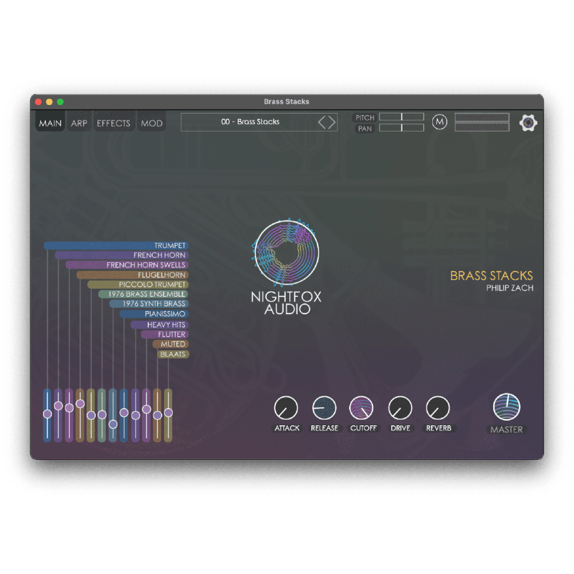This screenshot has height=574, width=574.
Task: Toggle the Trumpet layer label
Action: coord(170,246)
